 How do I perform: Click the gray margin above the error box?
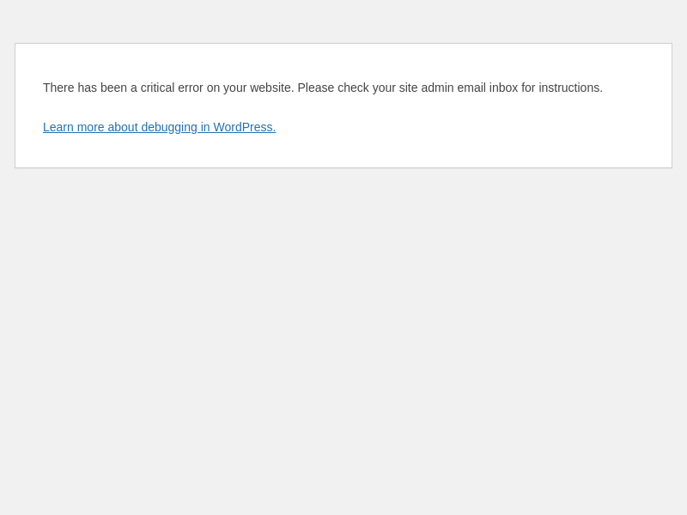[343, 21]
